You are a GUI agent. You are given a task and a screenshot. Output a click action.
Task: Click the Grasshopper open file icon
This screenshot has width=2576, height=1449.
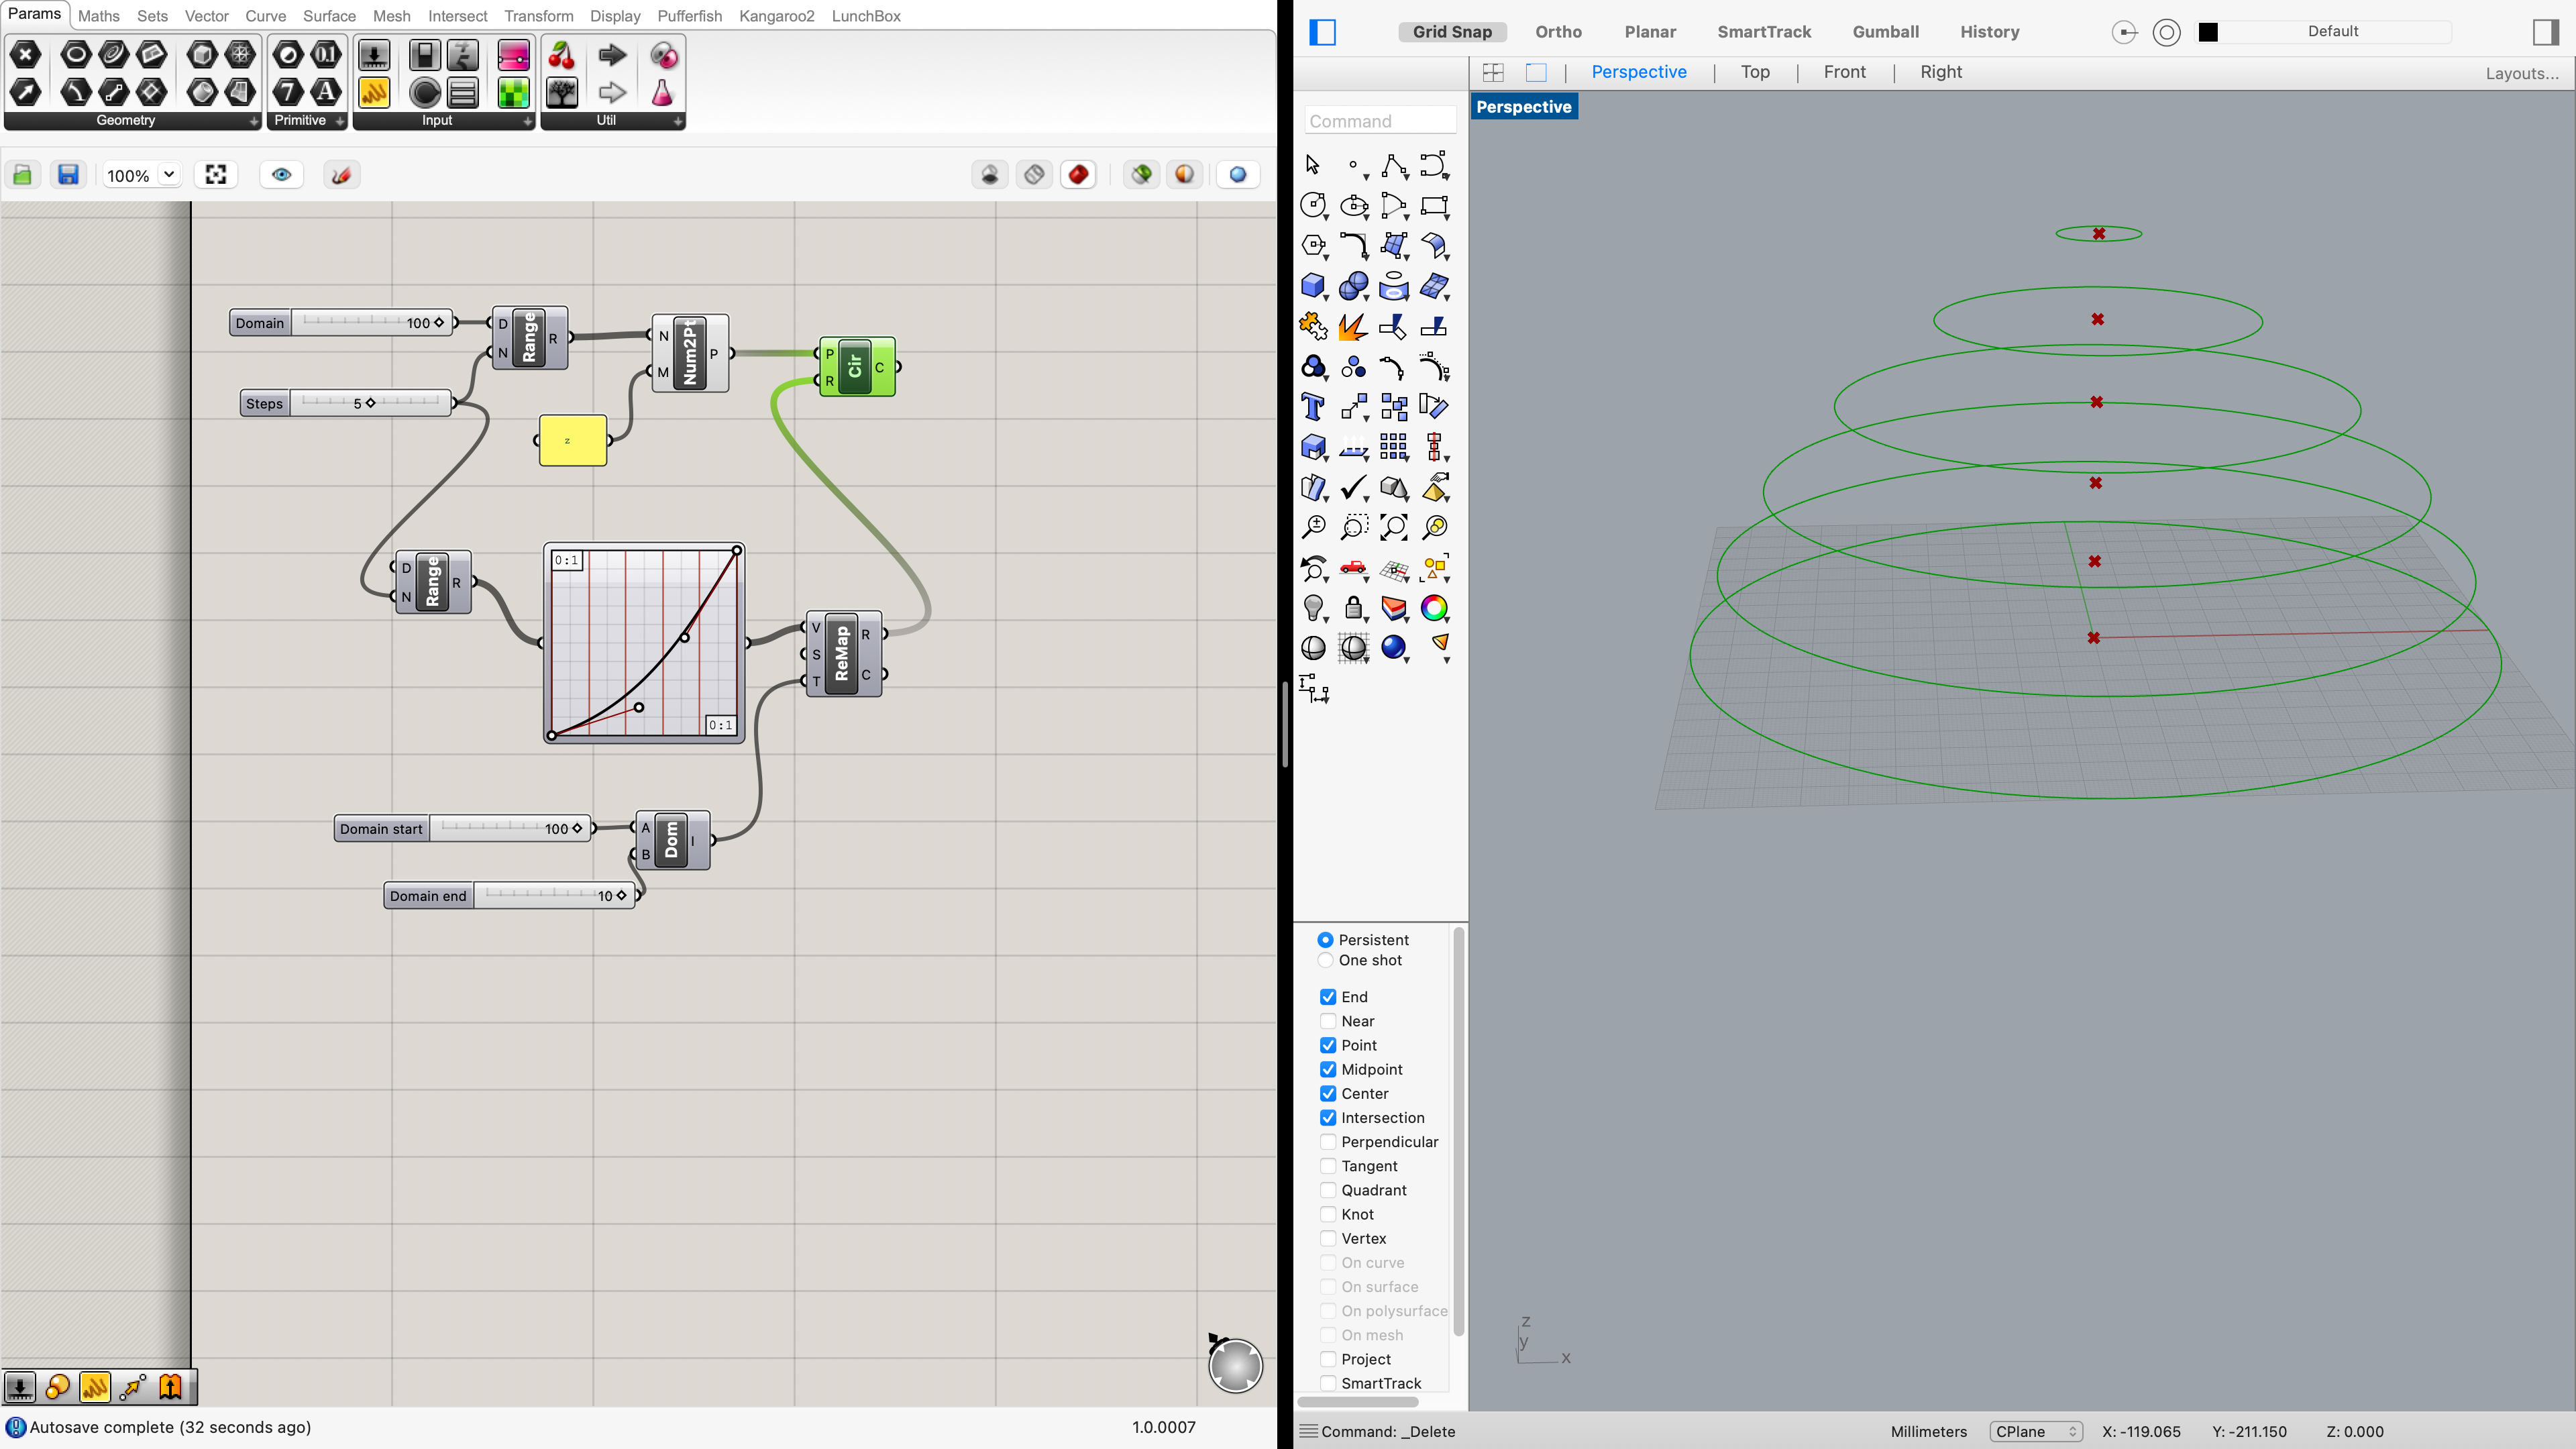click(x=22, y=175)
